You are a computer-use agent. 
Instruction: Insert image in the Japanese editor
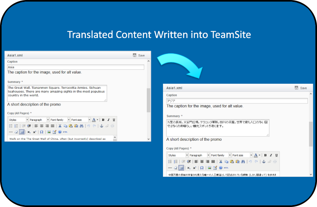tap(210, 168)
